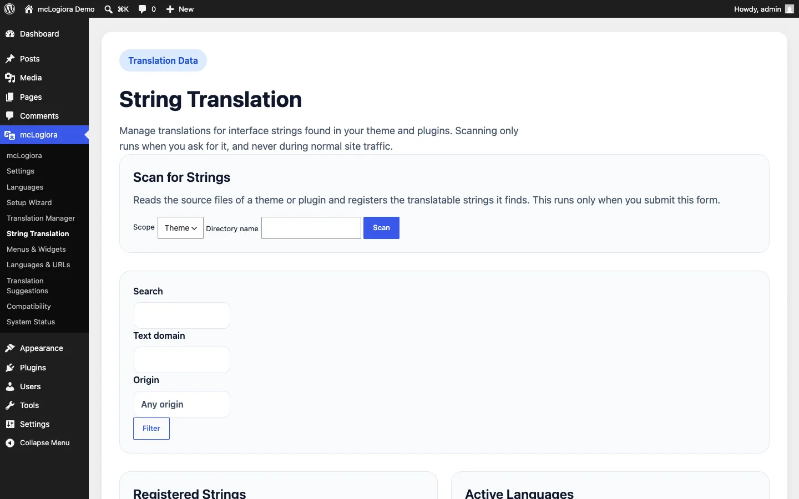The height and width of the screenshot is (499, 799).
Task: Click the Translation Data pill
Action: coord(163,60)
